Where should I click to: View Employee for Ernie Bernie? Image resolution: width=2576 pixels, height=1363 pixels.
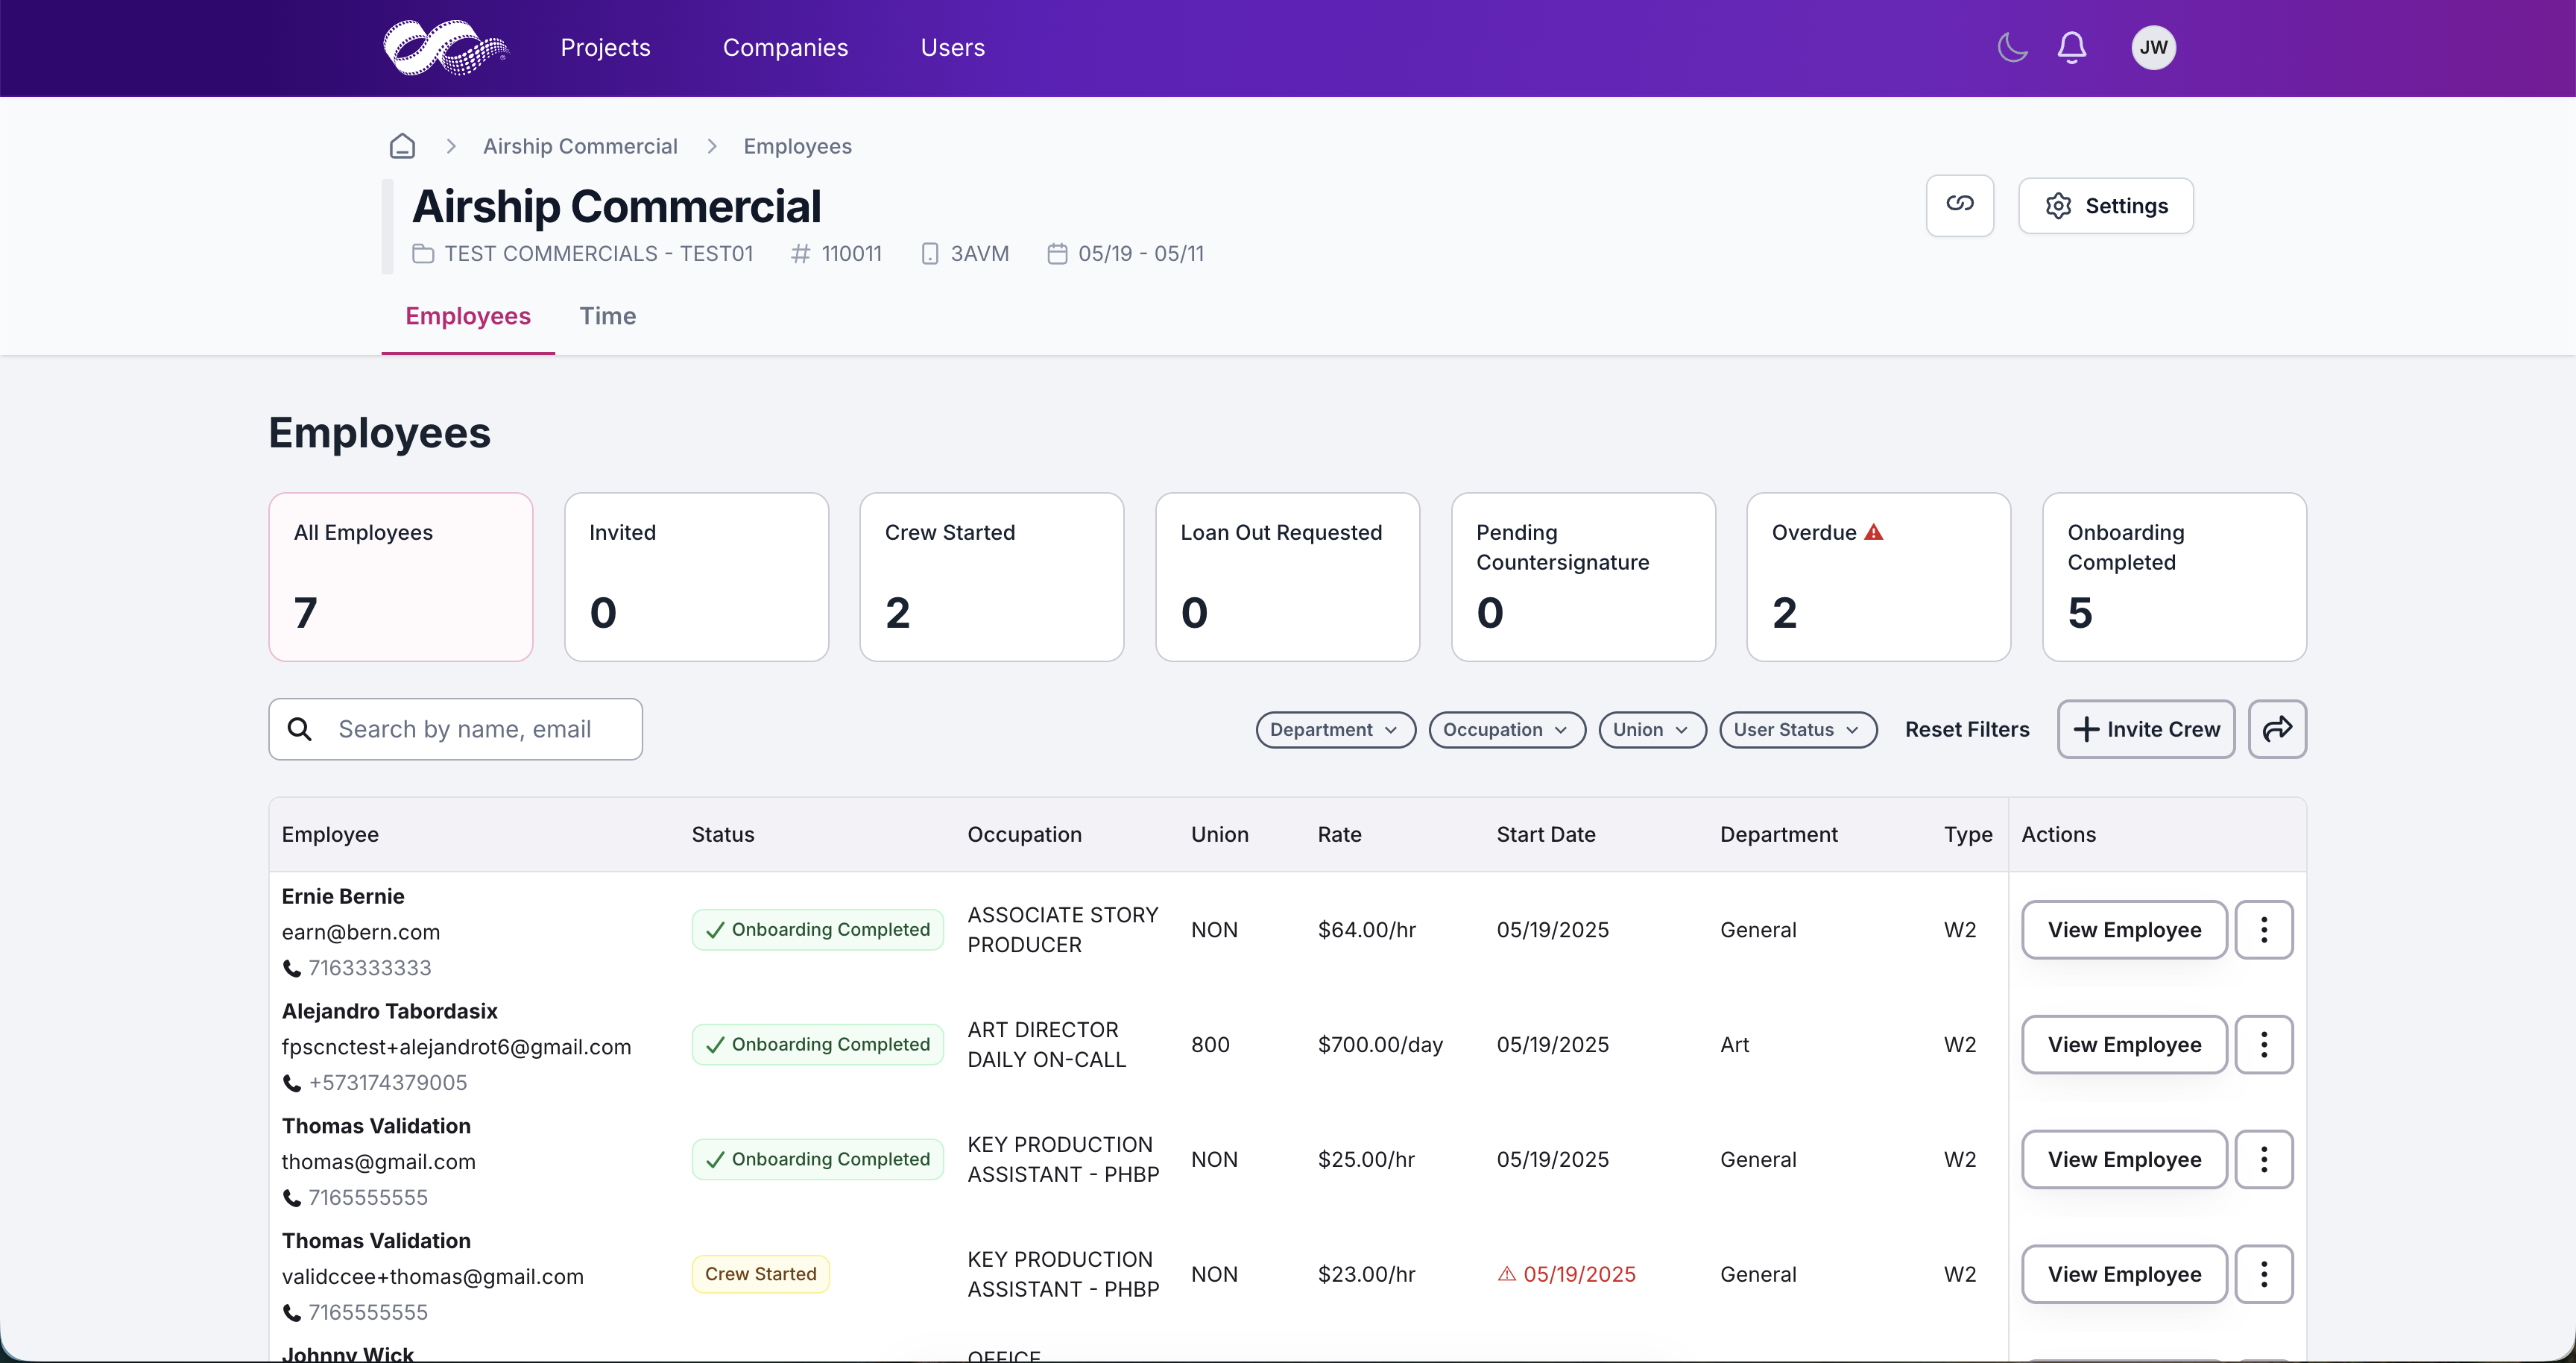coord(2124,930)
